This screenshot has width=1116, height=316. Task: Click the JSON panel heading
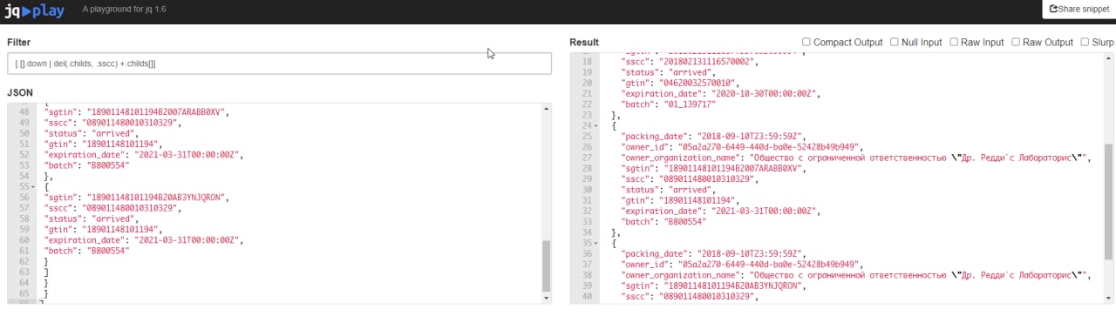pyautogui.click(x=19, y=91)
